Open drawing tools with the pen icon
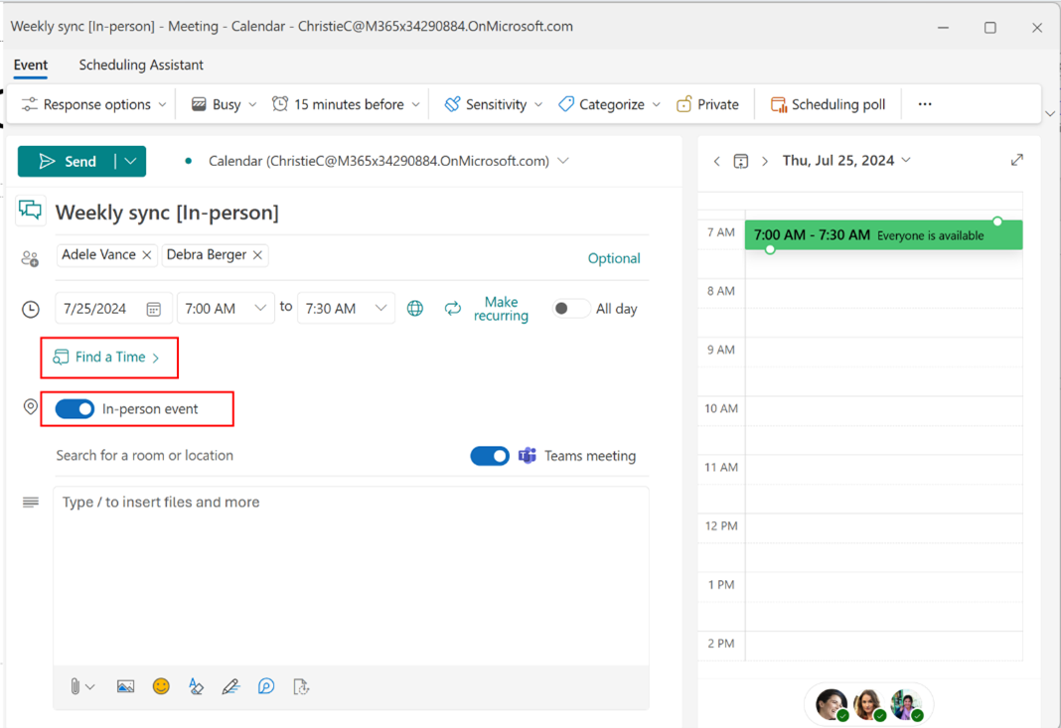 pos(231,686)
